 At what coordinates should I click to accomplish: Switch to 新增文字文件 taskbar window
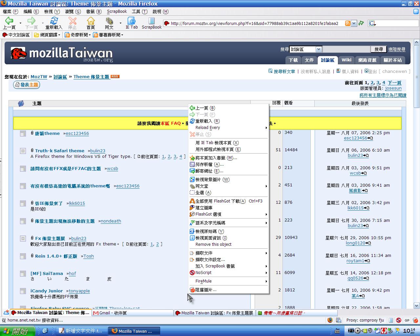tap(81, 331)
